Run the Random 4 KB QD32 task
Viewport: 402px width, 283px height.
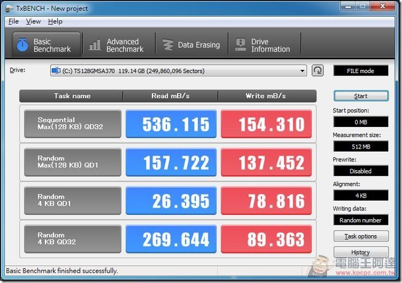click(73, 239)
